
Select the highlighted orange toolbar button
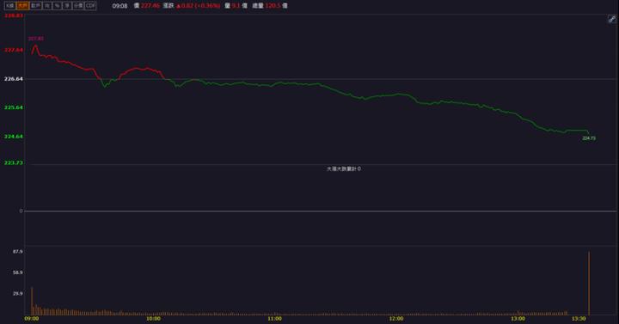(x=22, y=5)
